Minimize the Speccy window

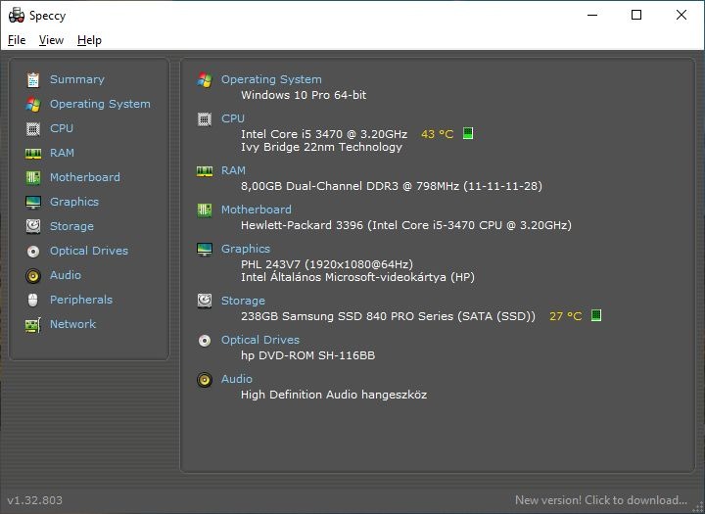[592, 16]
